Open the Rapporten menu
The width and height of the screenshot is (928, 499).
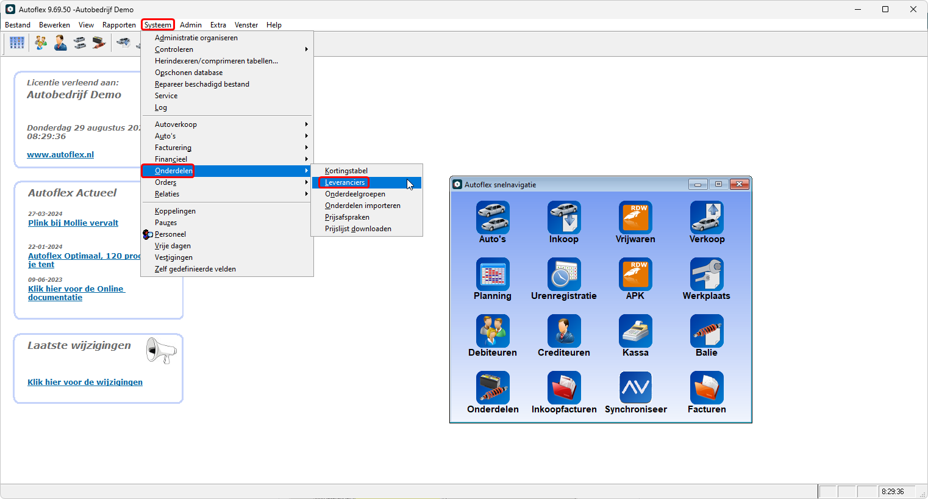(x=119, y=25)
